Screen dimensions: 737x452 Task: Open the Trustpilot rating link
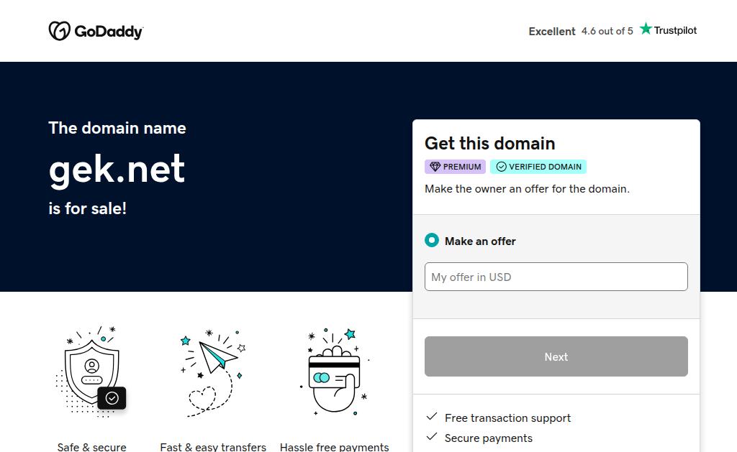click(x=668, y=29)
